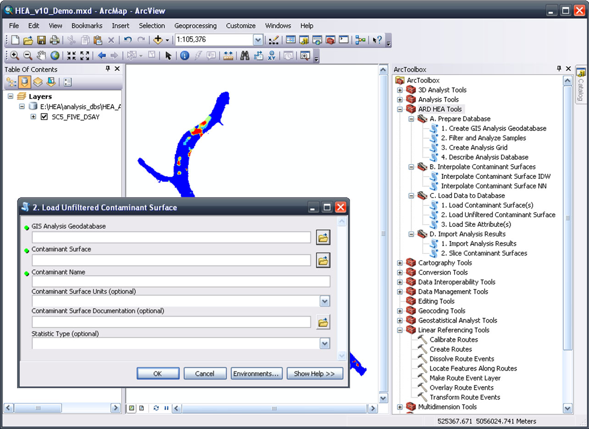Click the red ArcToolbox window icon
The image size is (589, 429).
point(330,40)
